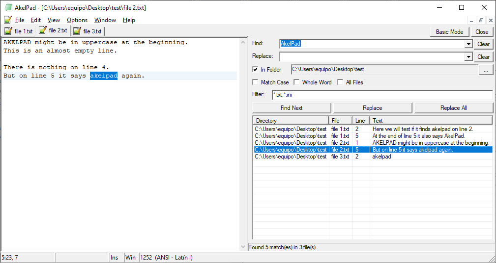The height and width of the screenshot is (263, 496).
Task: Sort results by File column header
Action: (341, 121)
